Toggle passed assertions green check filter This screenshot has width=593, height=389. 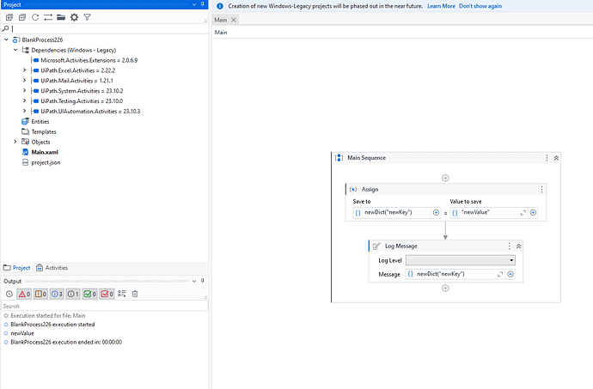[x=89, y=294]
